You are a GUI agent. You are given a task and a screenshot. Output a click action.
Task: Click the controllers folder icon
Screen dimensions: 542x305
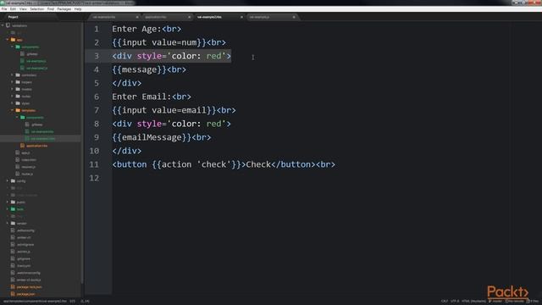click(18, 75)
